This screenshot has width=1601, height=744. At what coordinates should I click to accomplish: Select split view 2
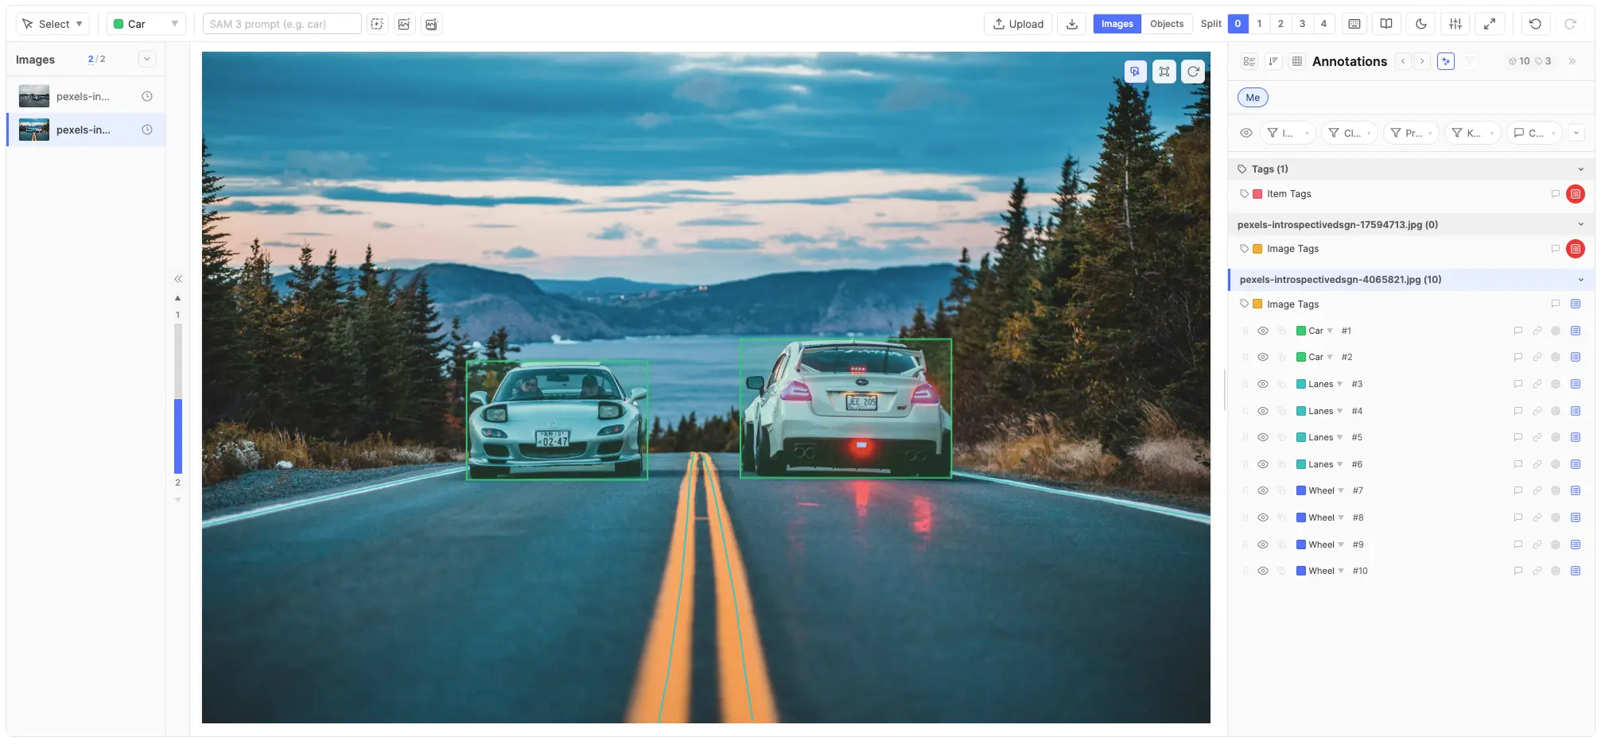tap(1280, 24)
